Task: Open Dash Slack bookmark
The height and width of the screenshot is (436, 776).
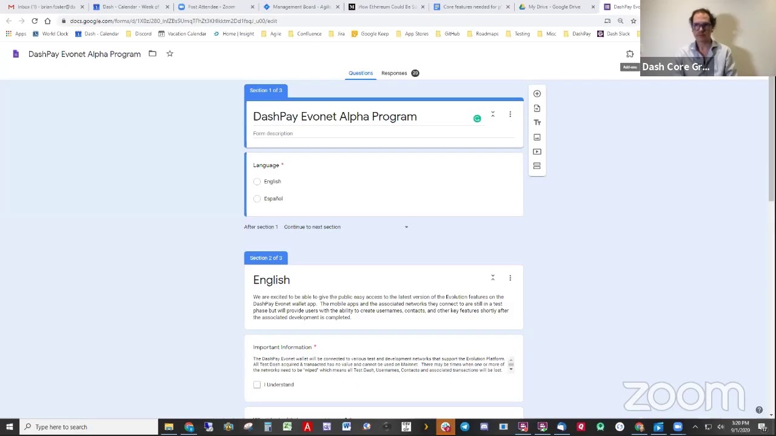Action: point(614,34)
